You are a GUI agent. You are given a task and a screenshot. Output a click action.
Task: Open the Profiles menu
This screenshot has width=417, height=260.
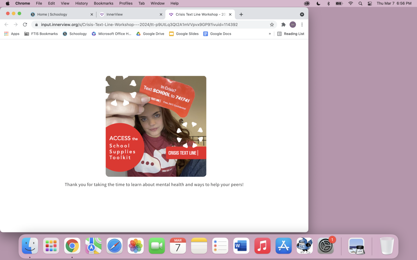pos(126,3)
